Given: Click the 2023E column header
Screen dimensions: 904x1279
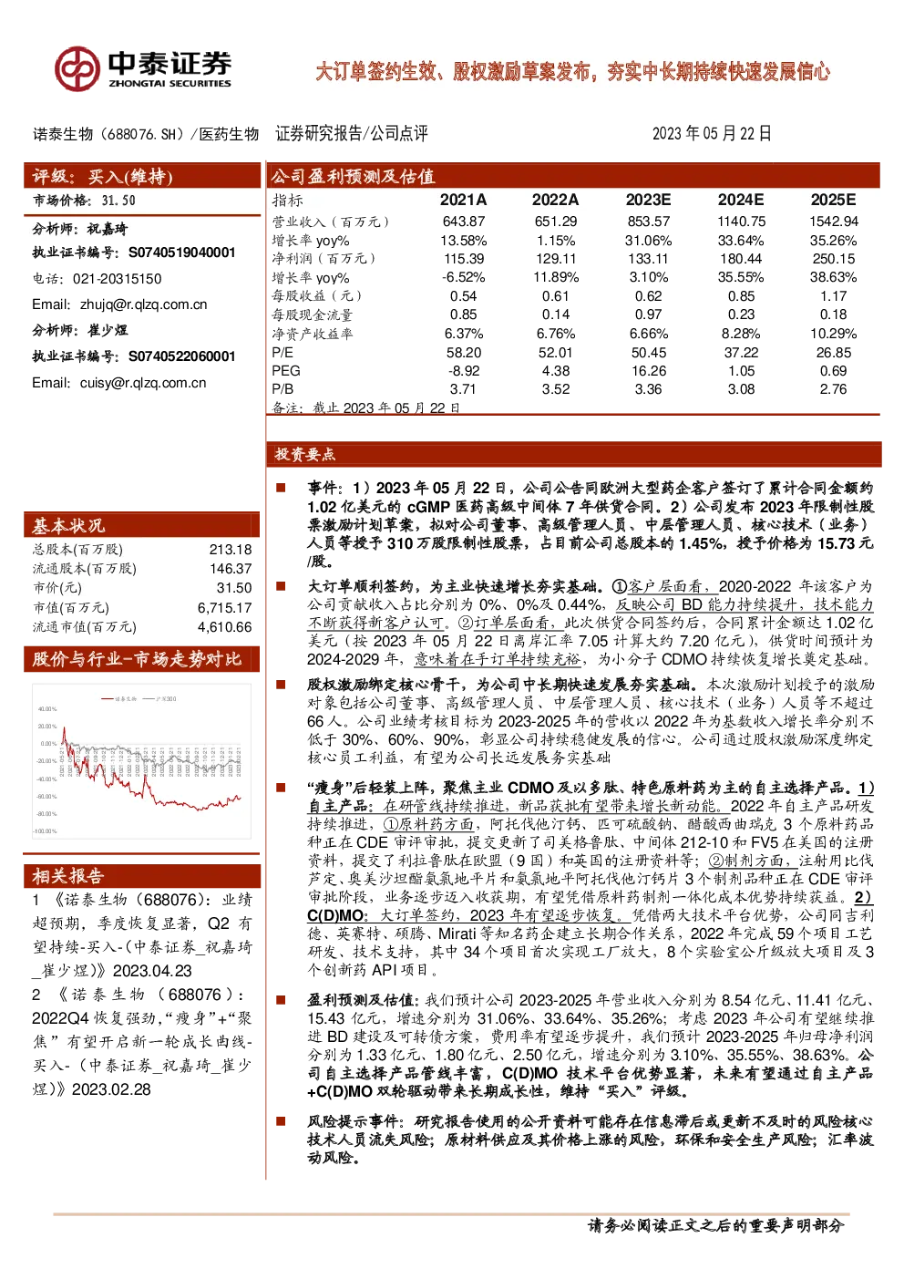Looking at the screenshot, I should tap(649, 200).
